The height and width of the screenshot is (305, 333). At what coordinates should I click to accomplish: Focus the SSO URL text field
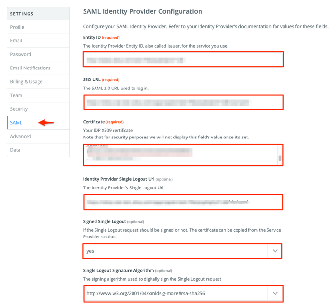183,102
